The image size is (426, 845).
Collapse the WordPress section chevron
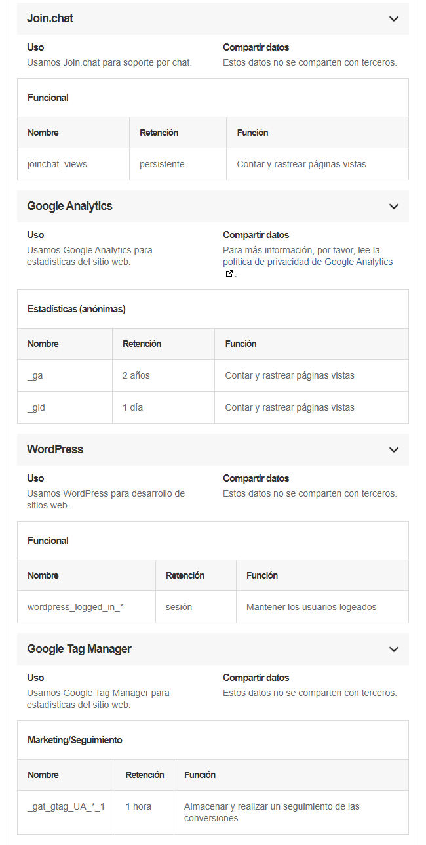point(394,450)
